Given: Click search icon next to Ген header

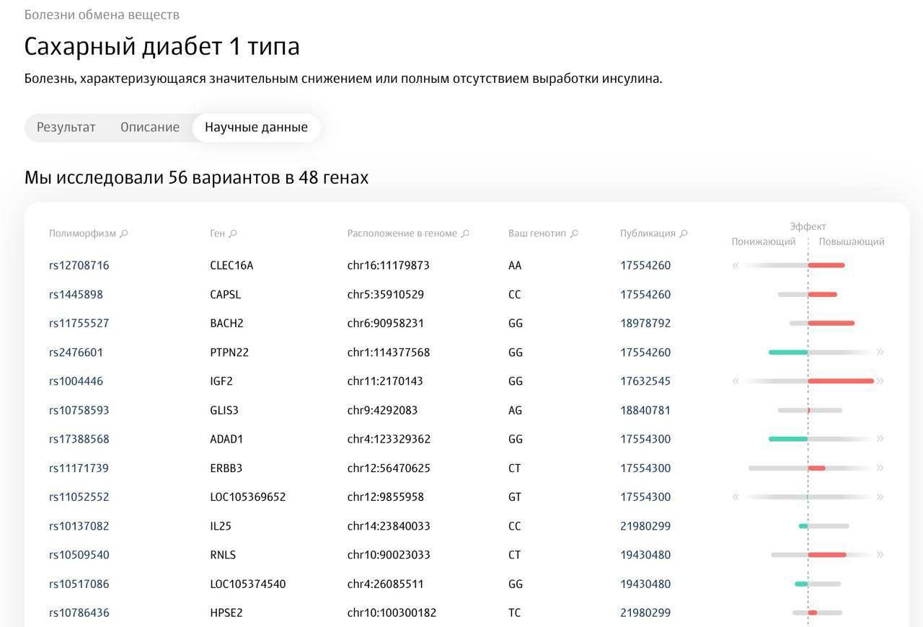Looking at the screenshot, I should point(233,234).
